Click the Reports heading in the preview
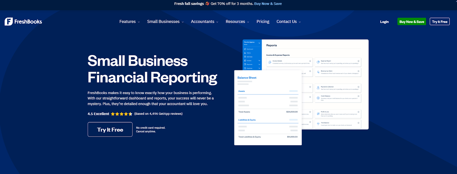457x174 pixels. click(x=271, y=45)
